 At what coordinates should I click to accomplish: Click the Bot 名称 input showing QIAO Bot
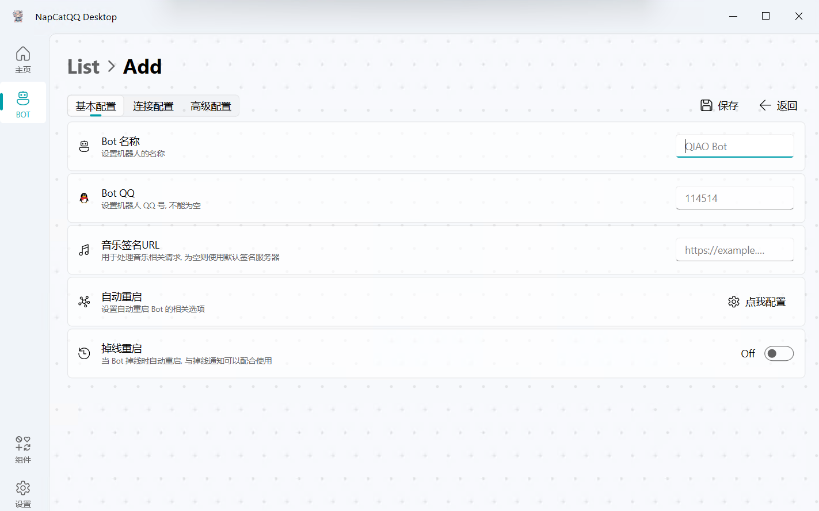point(734,146)
